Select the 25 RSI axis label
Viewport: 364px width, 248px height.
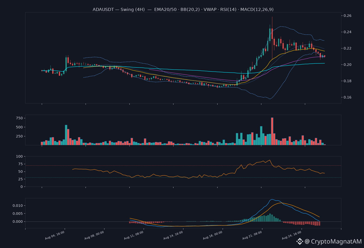20,179
